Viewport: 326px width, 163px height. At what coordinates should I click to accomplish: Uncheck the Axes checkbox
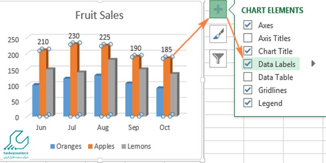click(x=248, y=25)
